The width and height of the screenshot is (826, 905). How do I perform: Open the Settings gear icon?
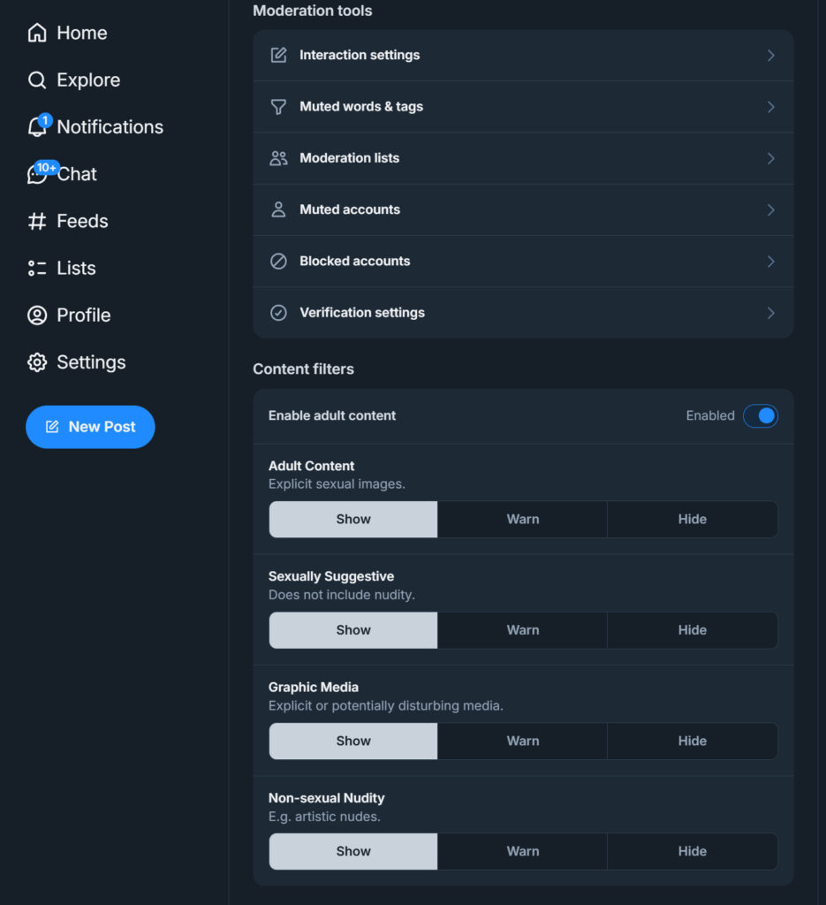(37, 362)
